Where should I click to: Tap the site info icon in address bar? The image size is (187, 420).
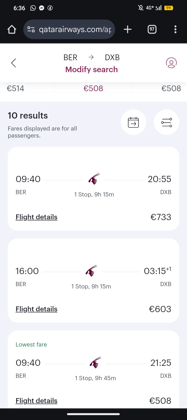pos(31,29)
